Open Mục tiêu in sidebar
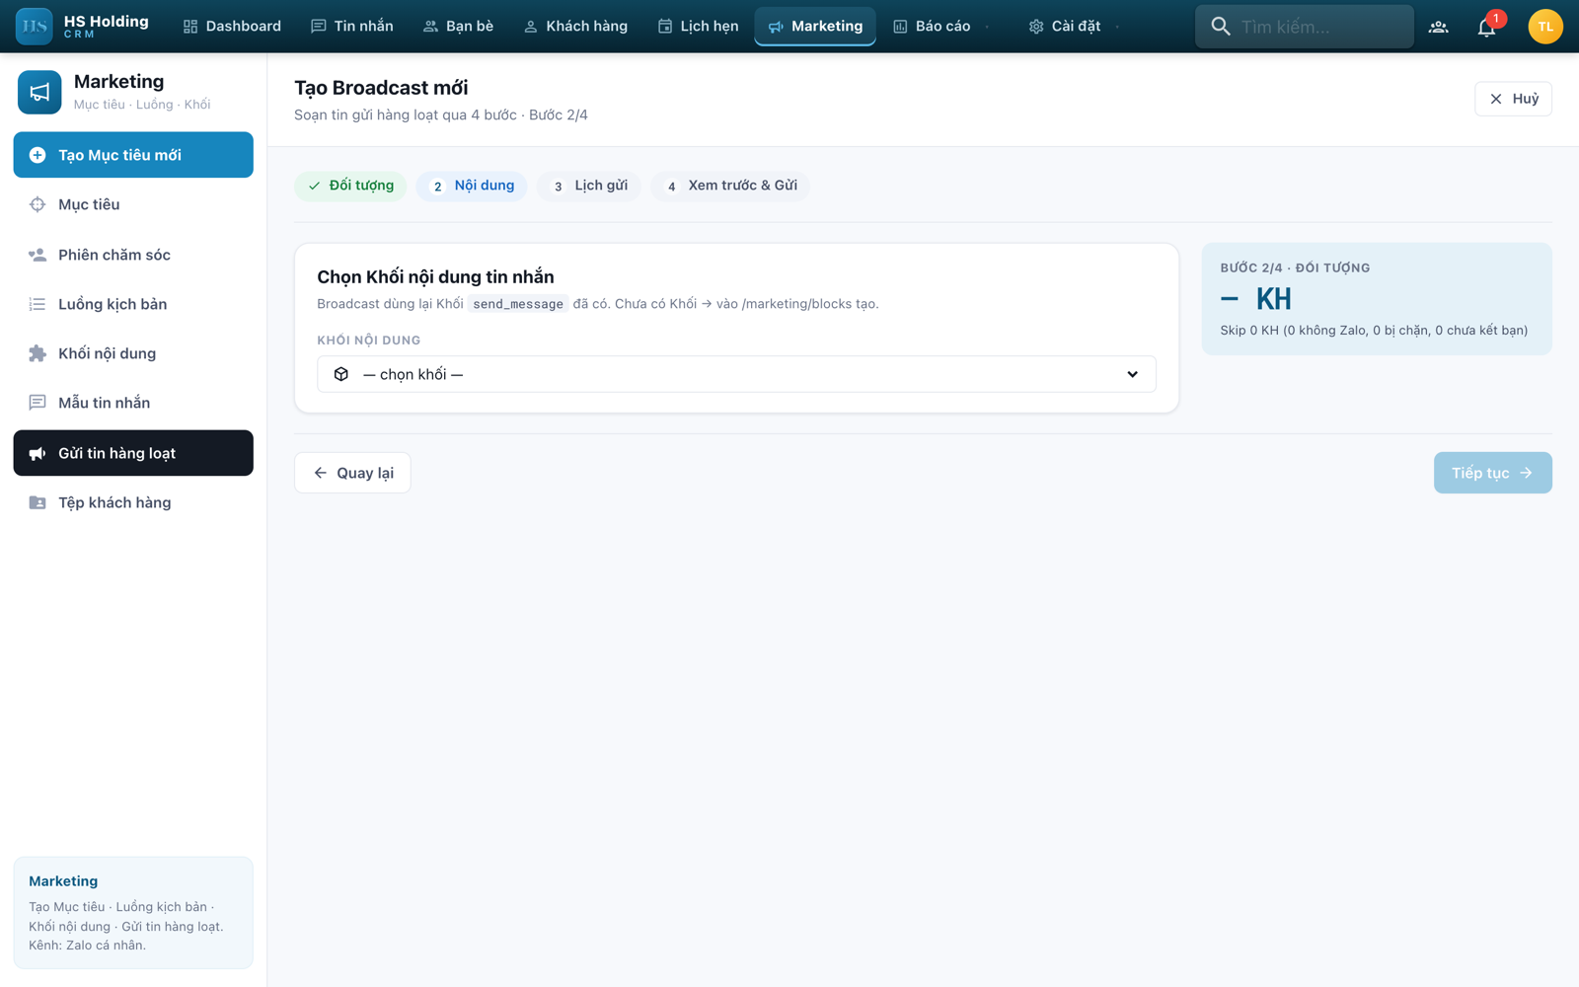The height and width of the screenshot is (987, 1579). [133, 204]
